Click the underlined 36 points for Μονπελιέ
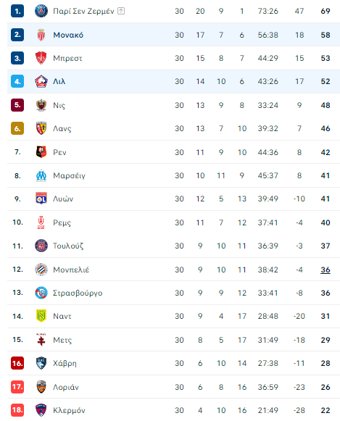This screenshot has height=421, width=340. click(x=326, y=270)
